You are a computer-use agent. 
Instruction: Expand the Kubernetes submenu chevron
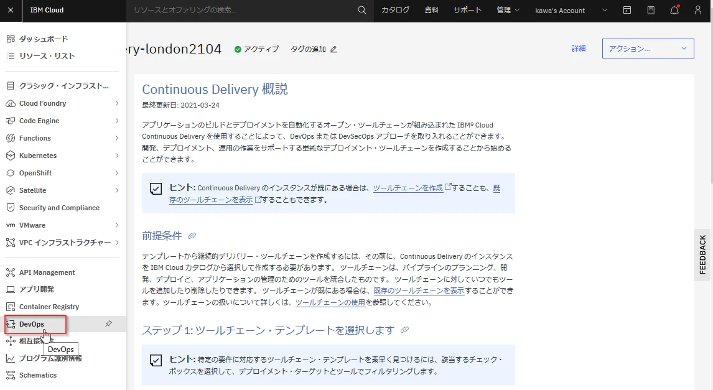117,156
